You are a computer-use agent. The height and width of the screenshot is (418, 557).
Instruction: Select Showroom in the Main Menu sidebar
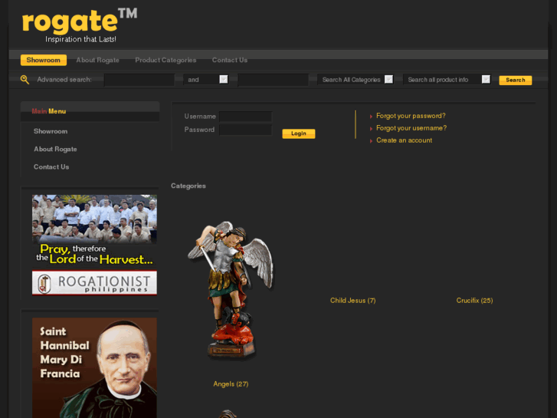(51, 131)
